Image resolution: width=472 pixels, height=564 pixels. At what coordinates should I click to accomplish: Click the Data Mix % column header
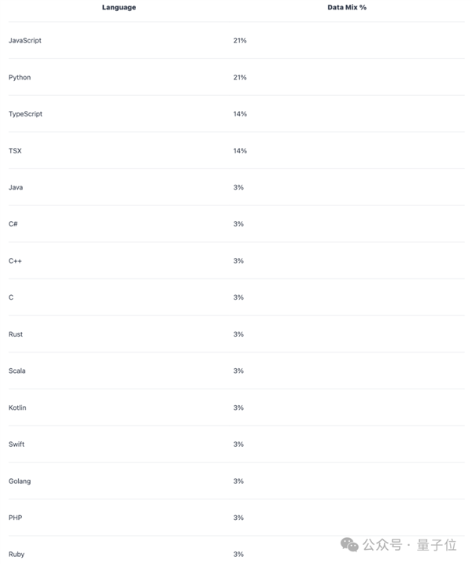(x=347, y=7)
